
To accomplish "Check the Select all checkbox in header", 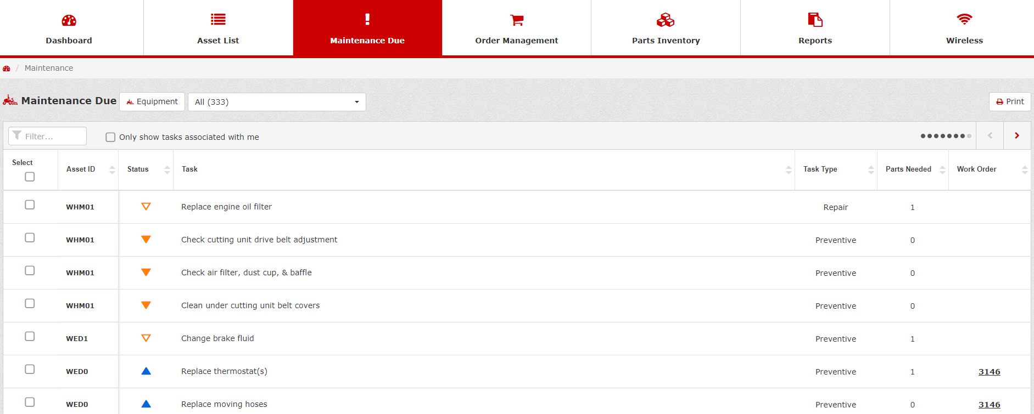I will [30, 177].
